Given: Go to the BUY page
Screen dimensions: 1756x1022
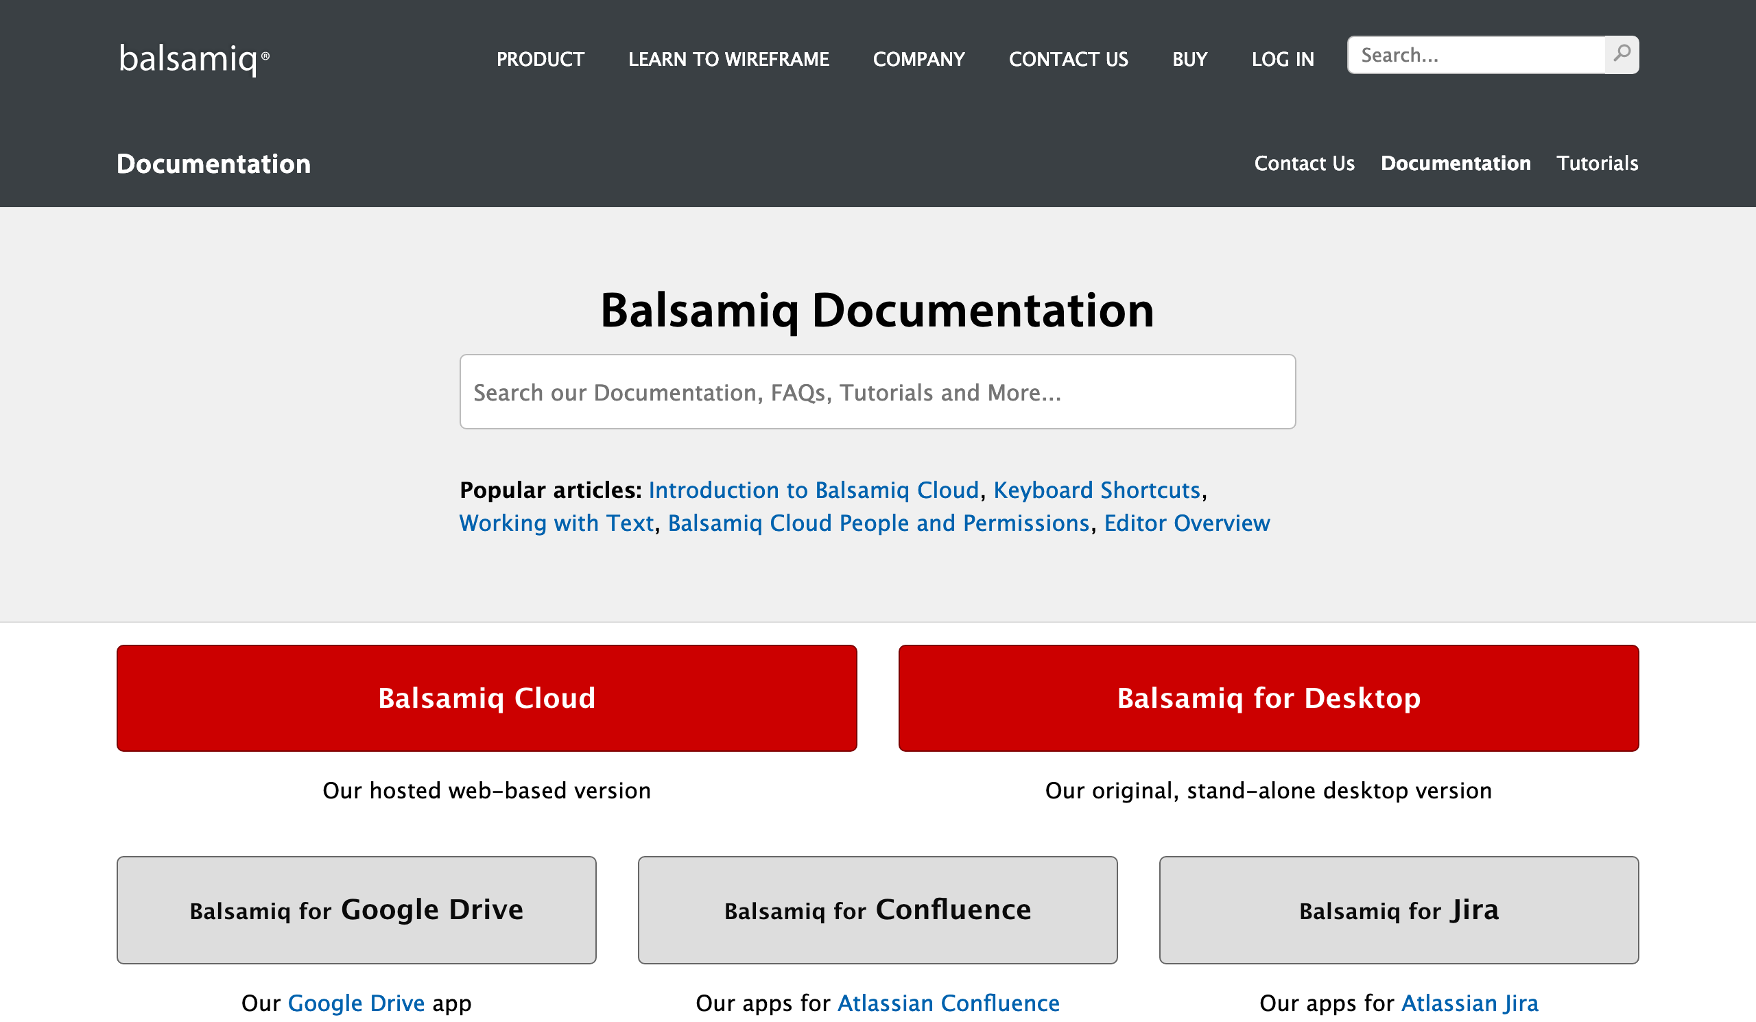Looking at the screenshot, I should (x=1189, y=59).
